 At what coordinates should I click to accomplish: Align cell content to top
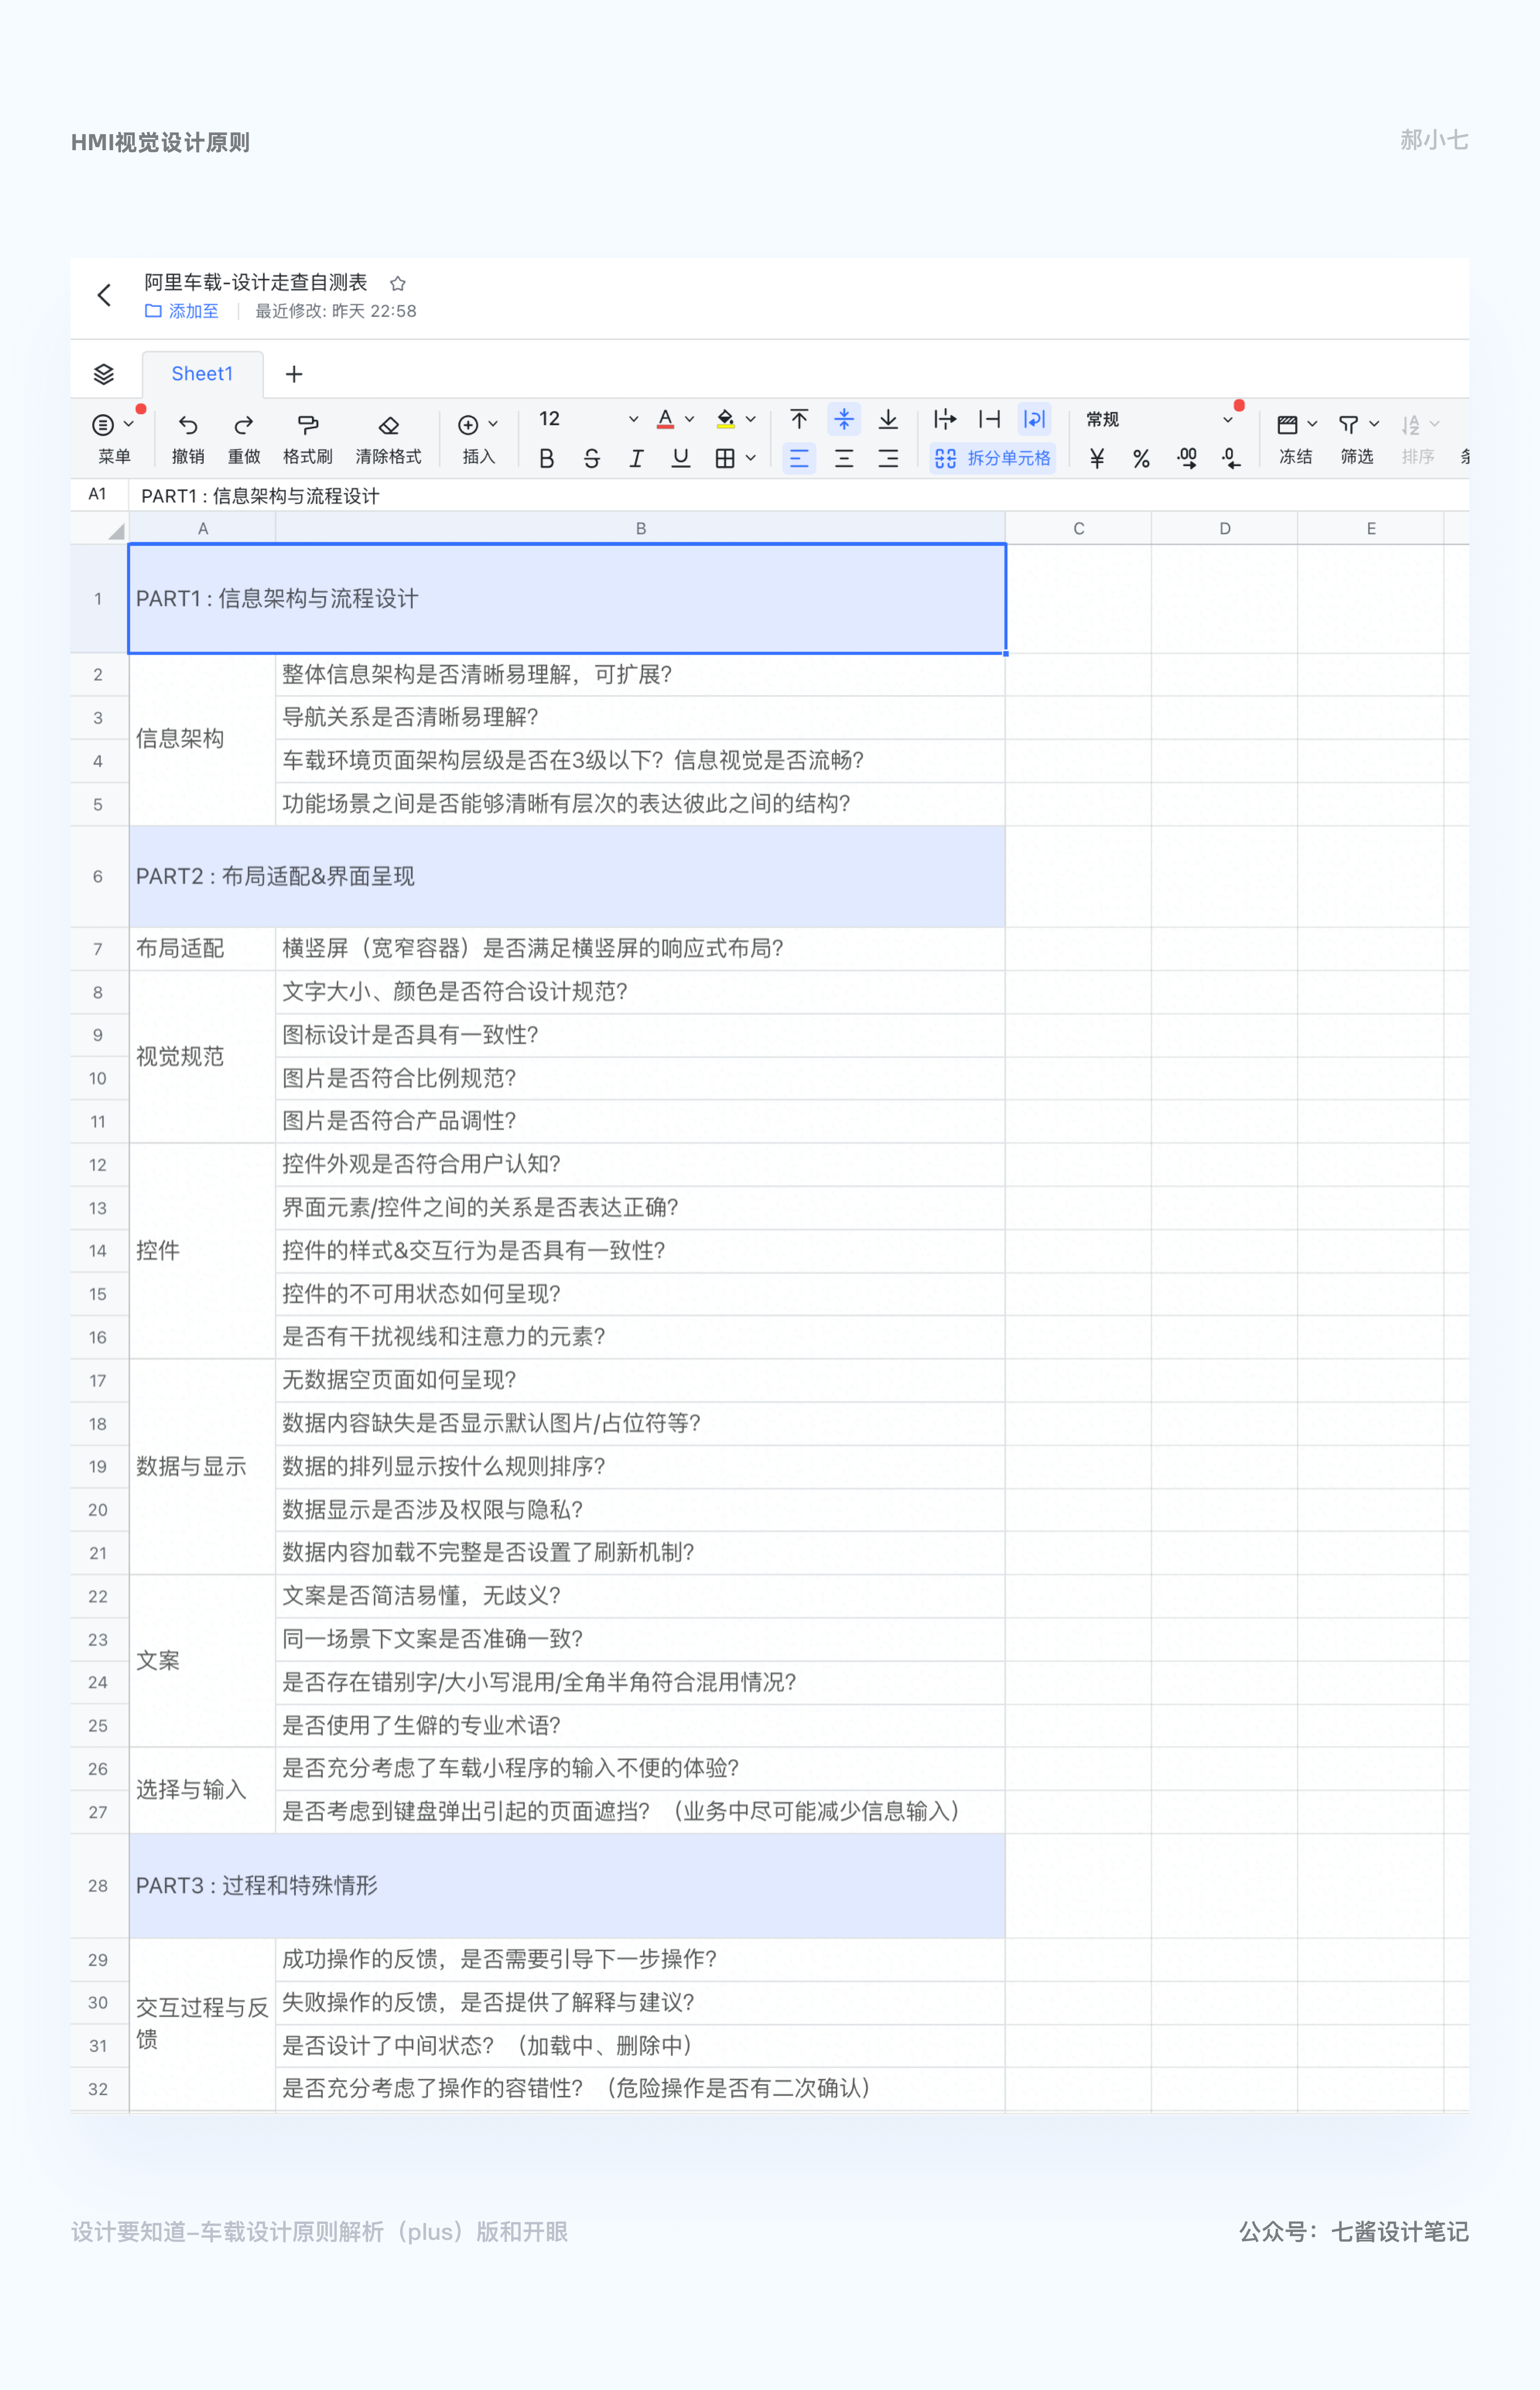(x=799, y=419)
